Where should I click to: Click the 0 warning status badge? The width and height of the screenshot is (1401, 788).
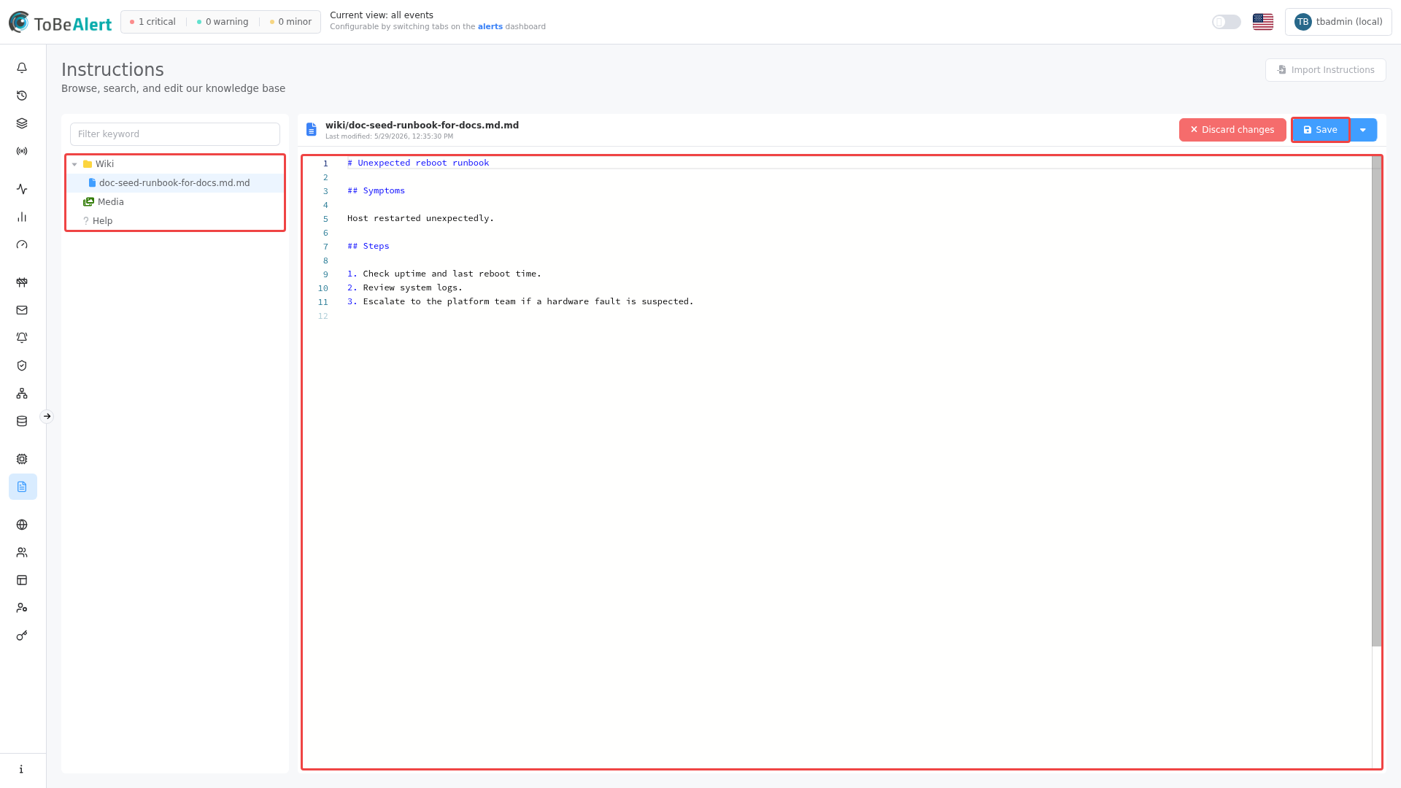223,22
